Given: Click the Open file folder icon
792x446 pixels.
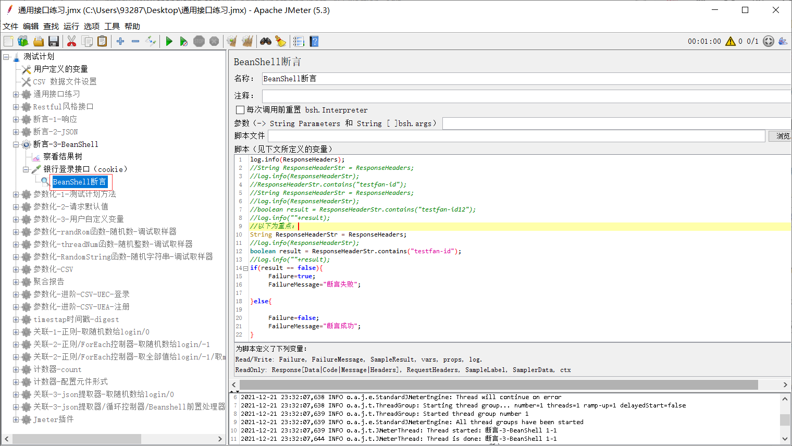Looking at the screenshot, I should click(38, 41).
